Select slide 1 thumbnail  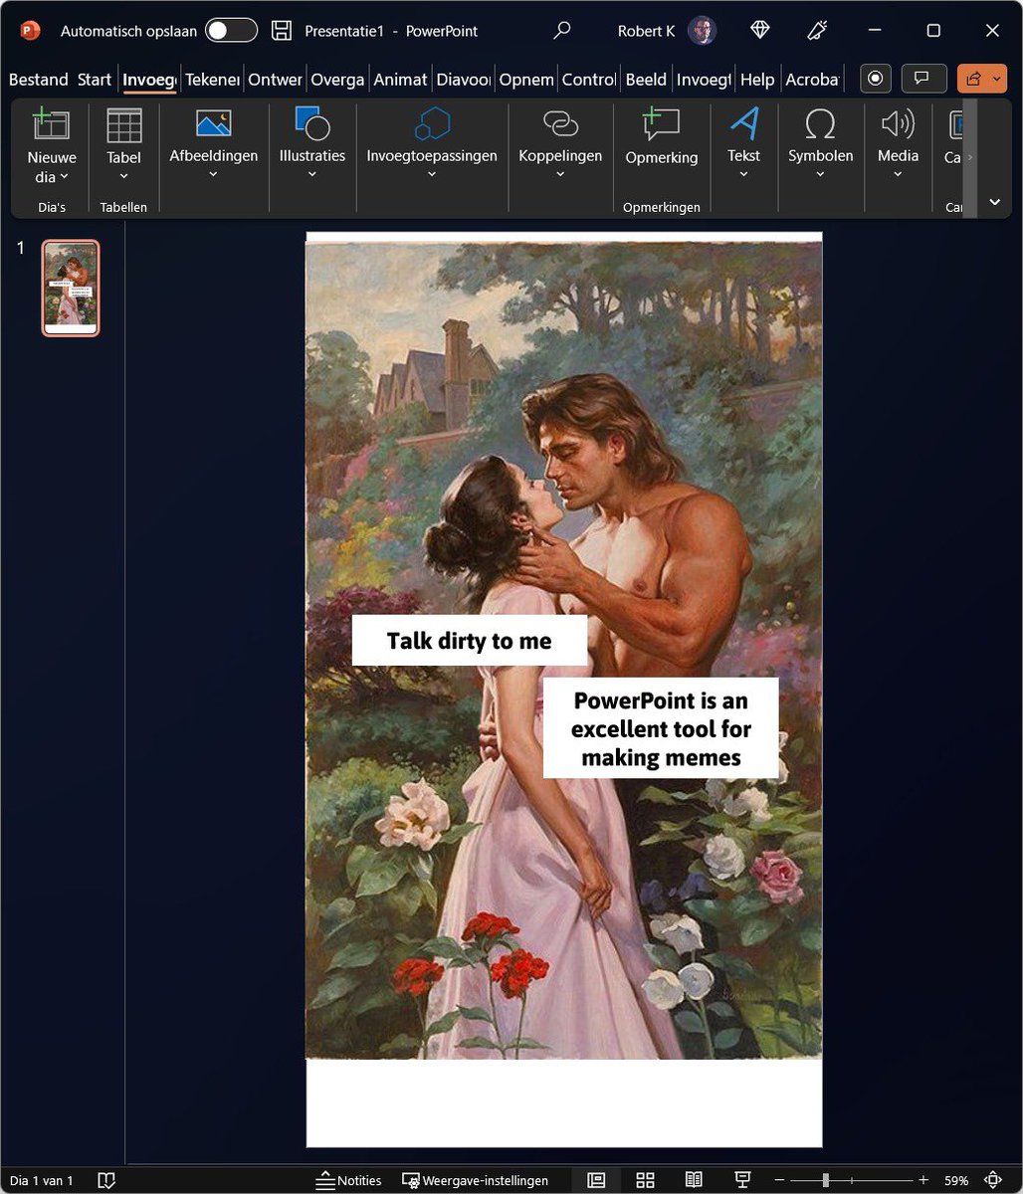coord(71,288)
